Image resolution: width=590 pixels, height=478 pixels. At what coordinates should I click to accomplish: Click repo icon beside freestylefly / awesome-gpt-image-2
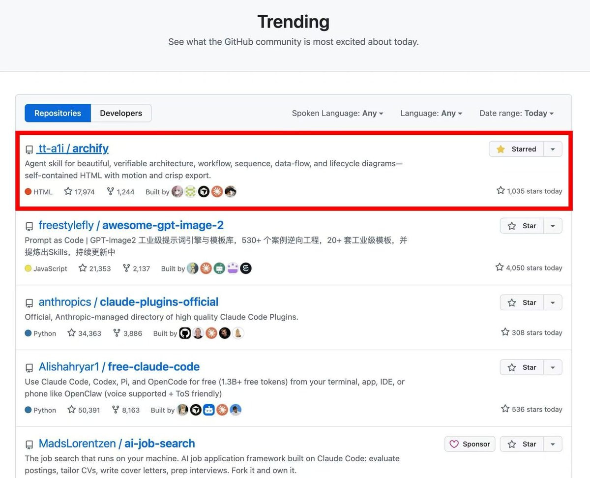29,226
